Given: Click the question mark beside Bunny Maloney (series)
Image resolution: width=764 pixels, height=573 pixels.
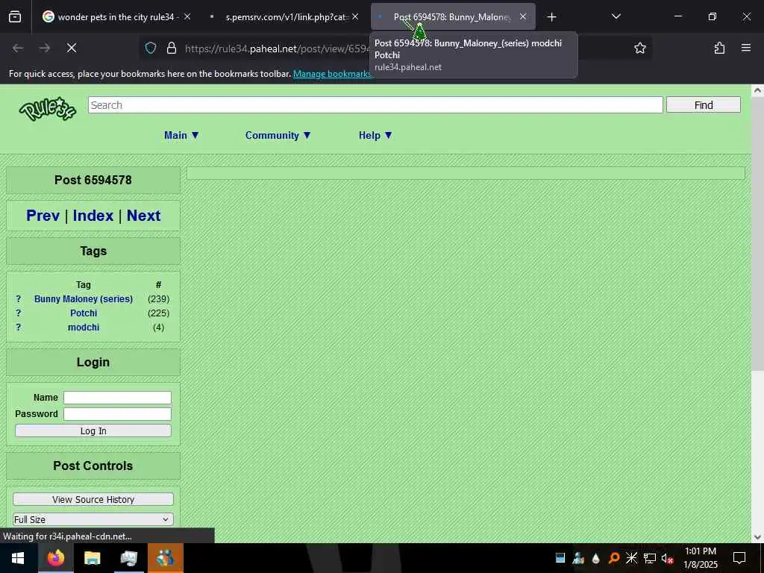Looking at the screenshot, I should [x=19, y=298].
